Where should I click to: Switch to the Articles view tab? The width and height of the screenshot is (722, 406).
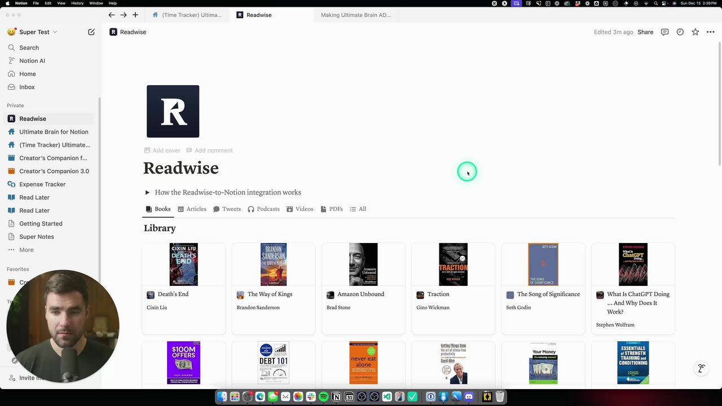192,209
